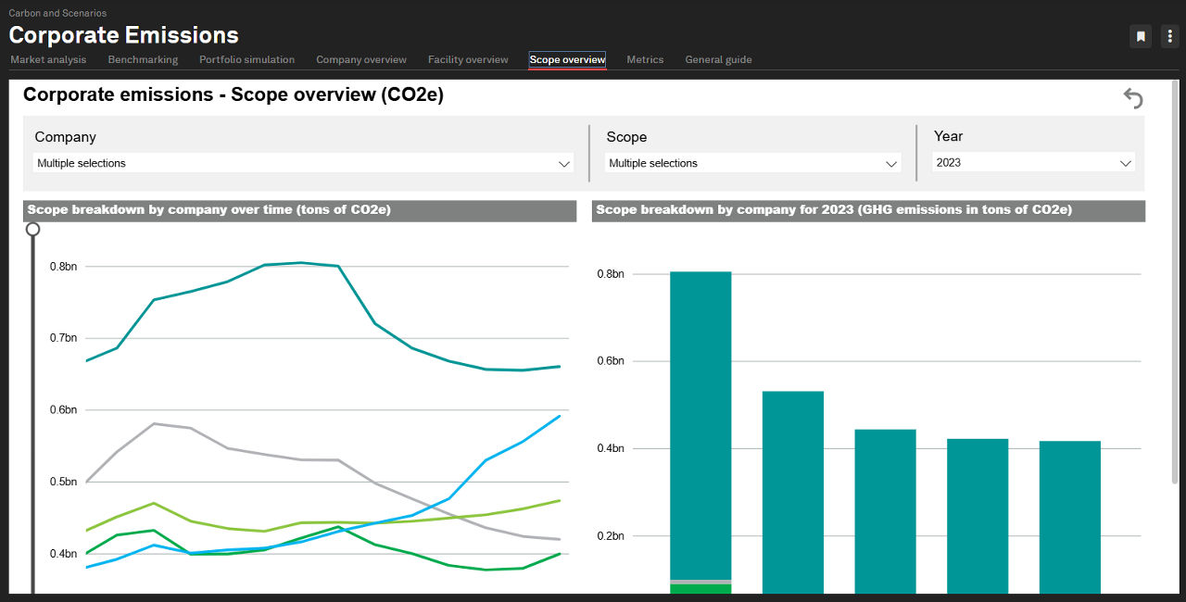Click the green segment of first bar
Image resolution: width=1186 pixels, height=602 pixels.
(x=700, y=589)
